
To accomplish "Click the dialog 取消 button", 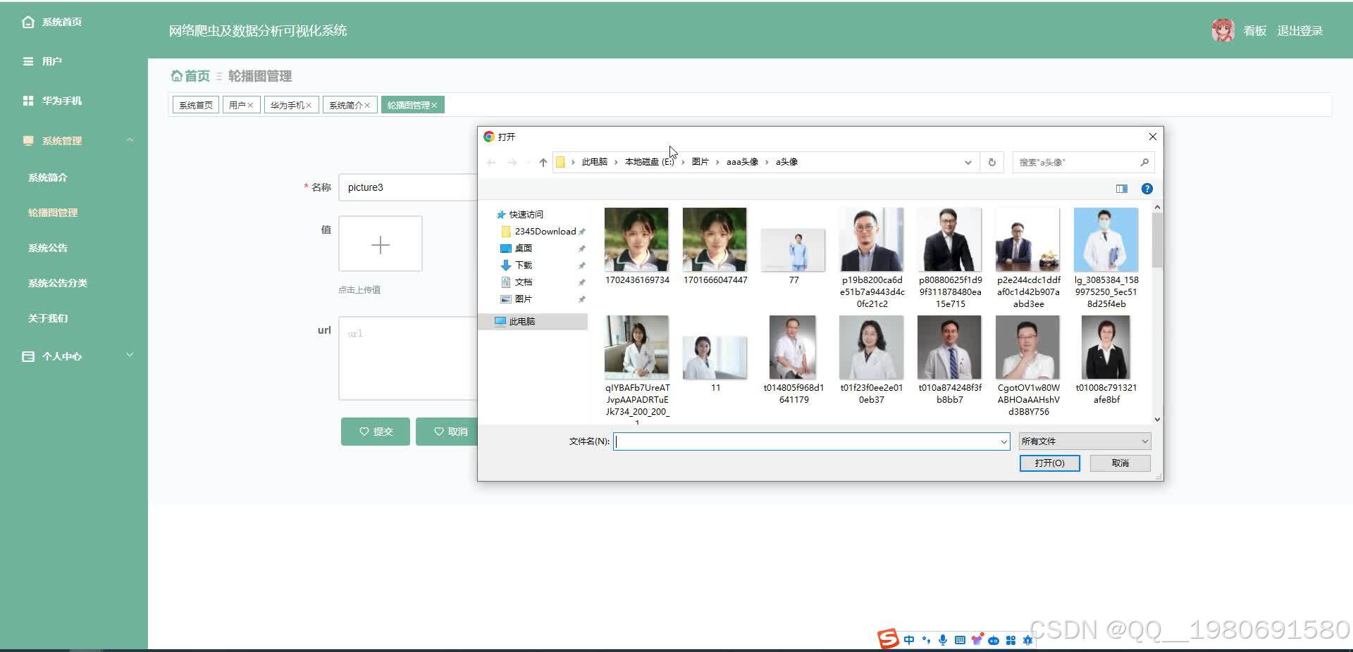I will tap(1120, 463).
